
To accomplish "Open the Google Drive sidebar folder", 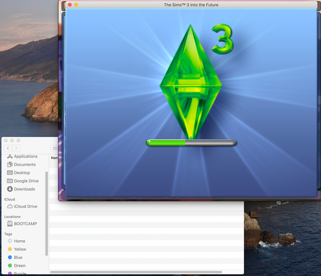I will click(x=25, y=181).
